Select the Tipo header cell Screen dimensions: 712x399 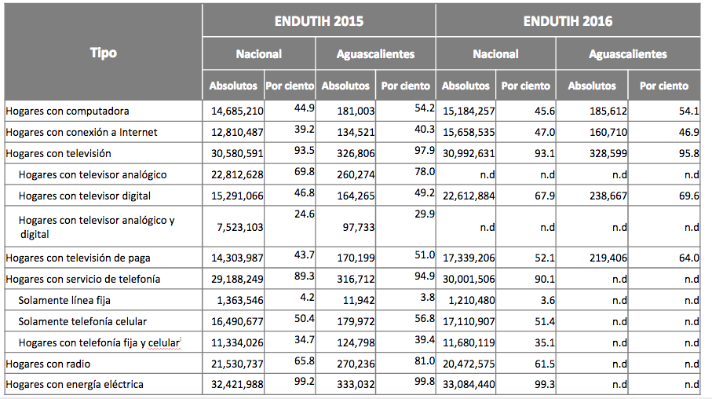click(103, 53)
